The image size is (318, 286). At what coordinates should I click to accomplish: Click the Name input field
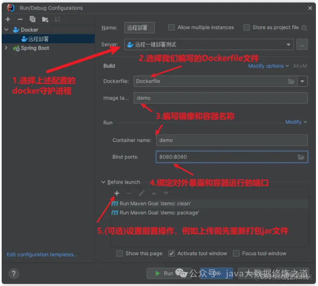pos(139,27)
